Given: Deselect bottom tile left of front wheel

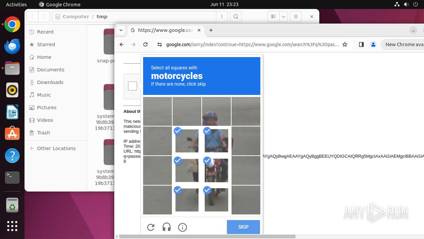Looking at the screenshot, I should 187,200.
